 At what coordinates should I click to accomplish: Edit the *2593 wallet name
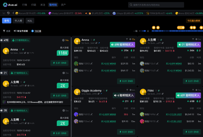pos(92,64)
